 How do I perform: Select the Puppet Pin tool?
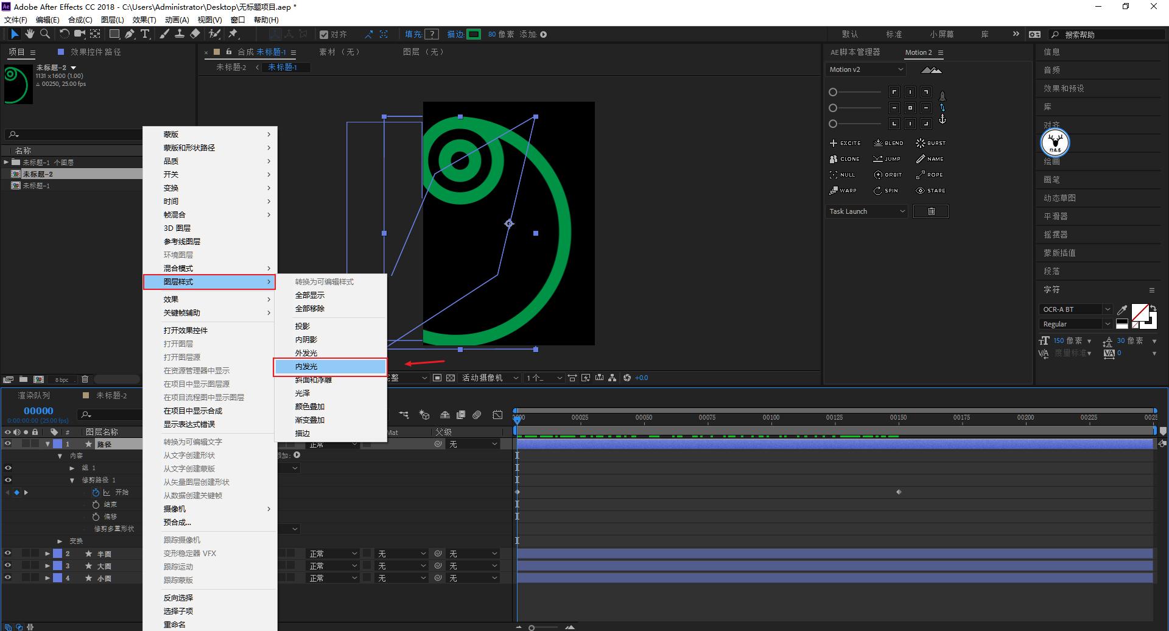(233, 34)
